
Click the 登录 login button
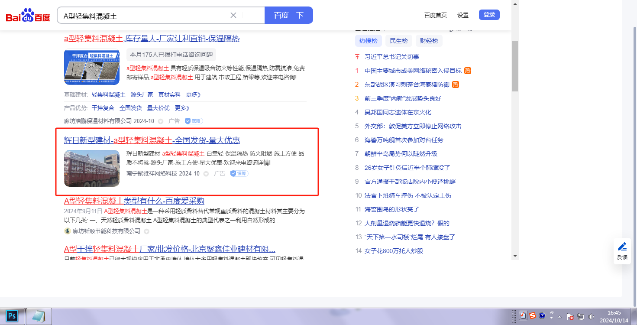[489, 15]
